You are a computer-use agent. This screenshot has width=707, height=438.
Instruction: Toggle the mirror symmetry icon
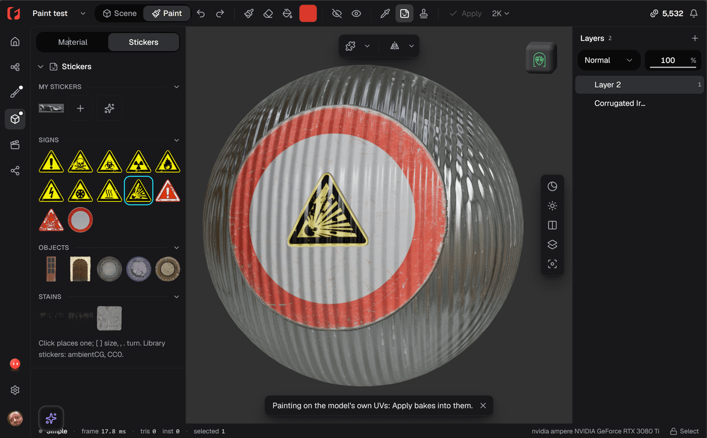[395, 46]
